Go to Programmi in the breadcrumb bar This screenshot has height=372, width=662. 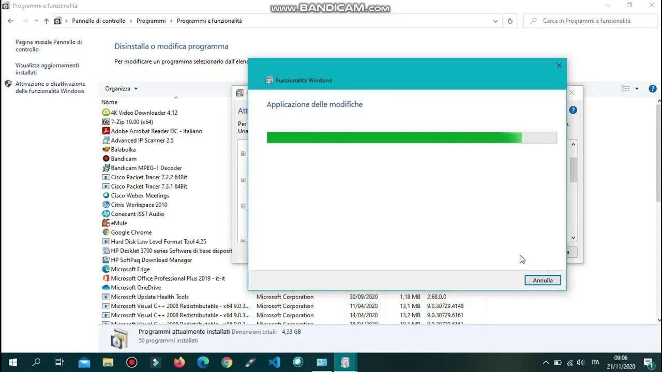coord(151,21)
